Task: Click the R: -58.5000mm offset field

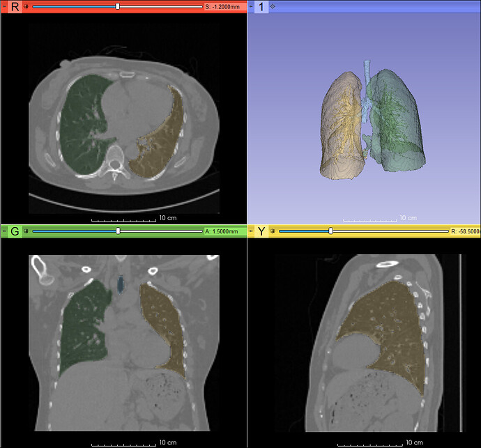Action: 466,231
